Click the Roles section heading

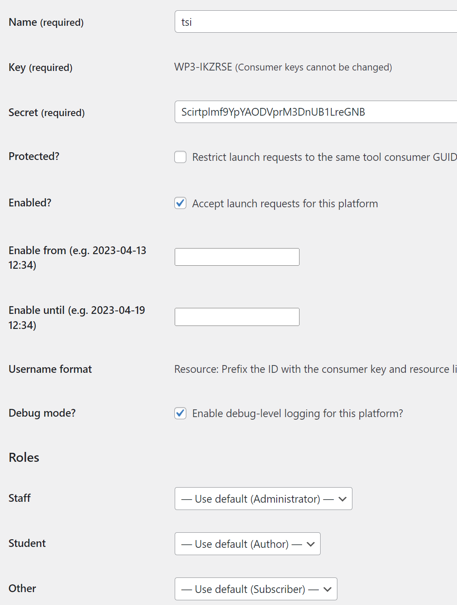[x=24, y=457]
